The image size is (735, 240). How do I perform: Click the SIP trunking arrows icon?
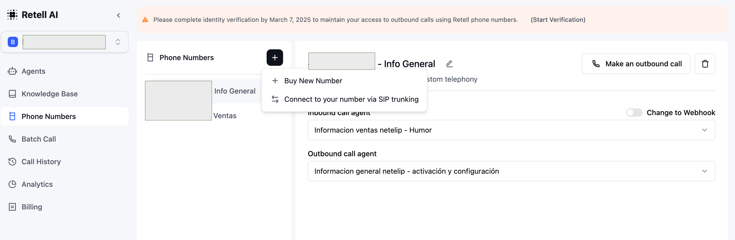point(275,99)
